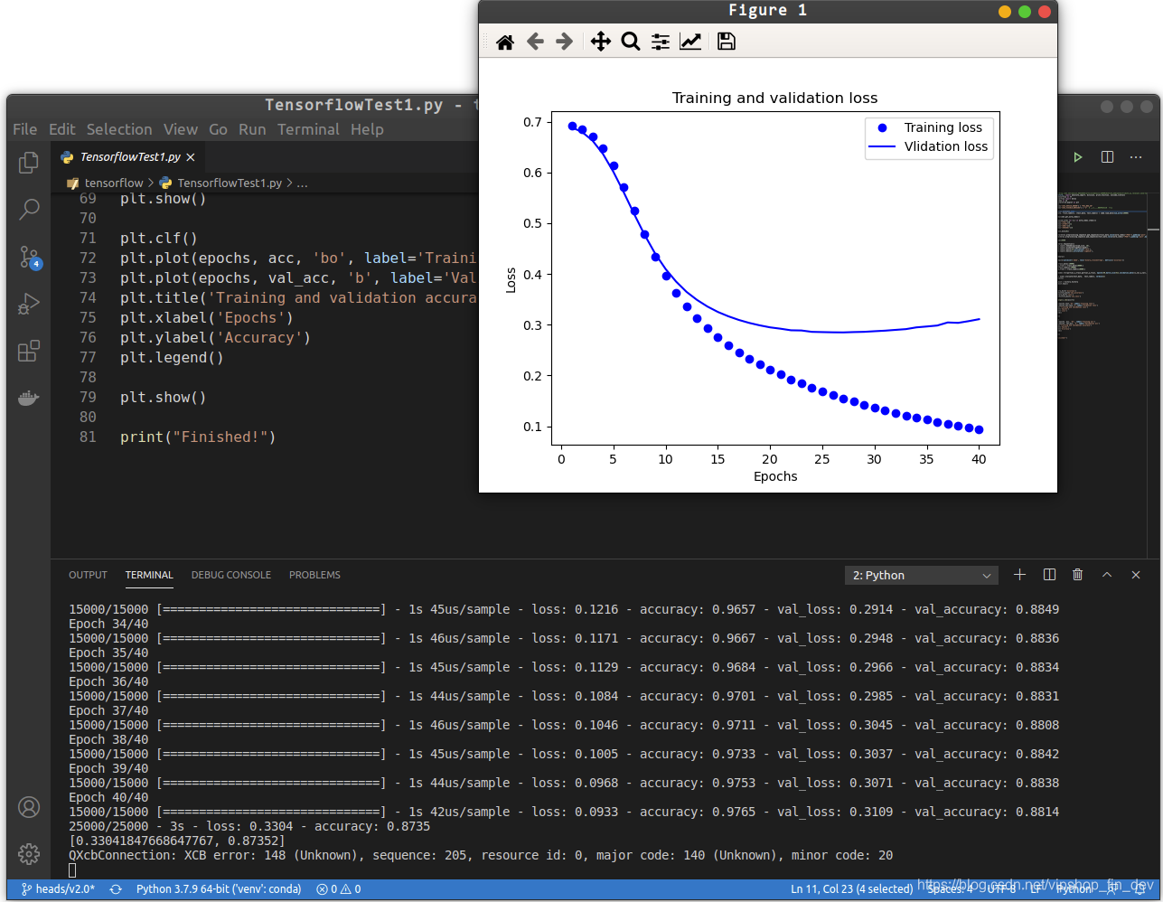Select the TensorflowTest1.py editor tab
This screenshot has width=1163, height=902.
129,156
